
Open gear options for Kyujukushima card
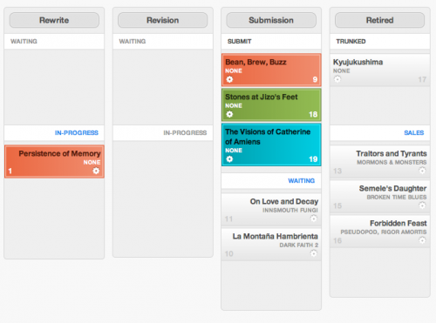click(x=337, y=79)
